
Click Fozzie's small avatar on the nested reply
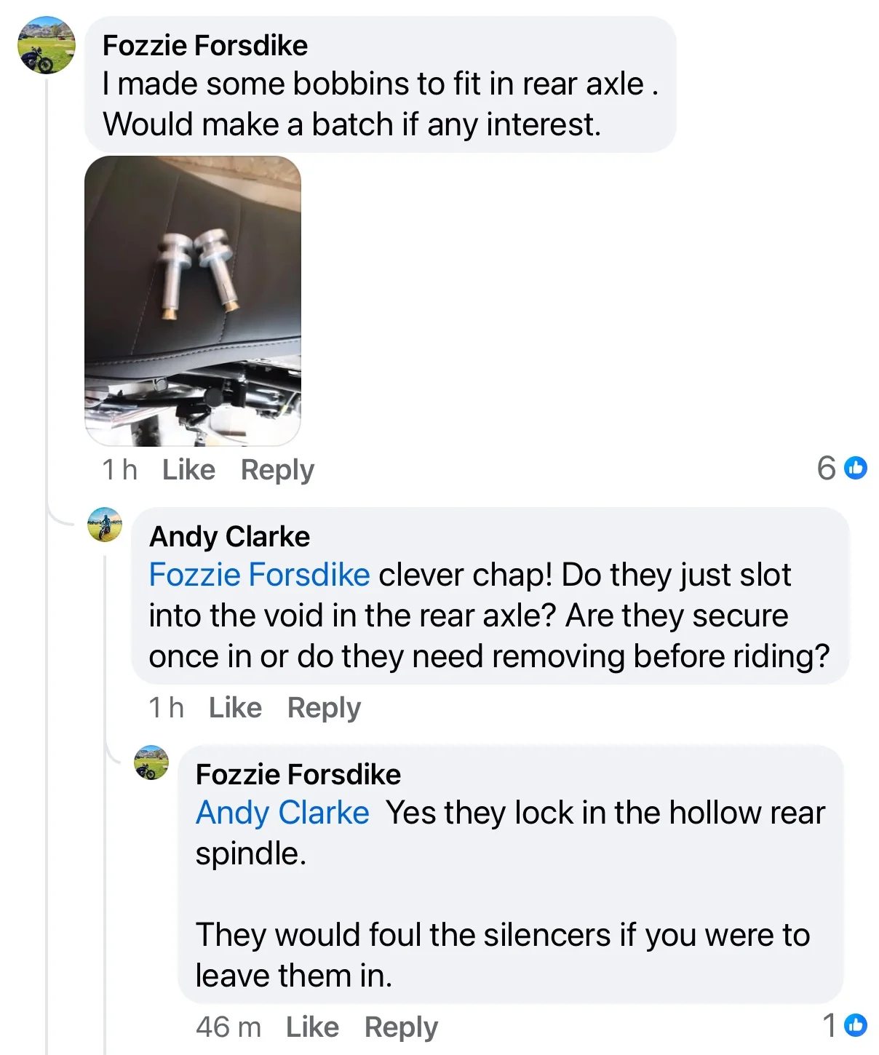tap(151, 763)
